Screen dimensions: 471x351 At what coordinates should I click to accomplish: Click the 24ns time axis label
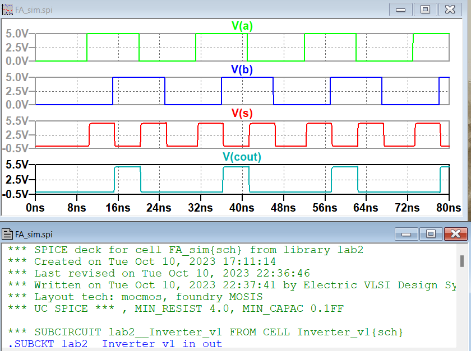tap(159, 208)
